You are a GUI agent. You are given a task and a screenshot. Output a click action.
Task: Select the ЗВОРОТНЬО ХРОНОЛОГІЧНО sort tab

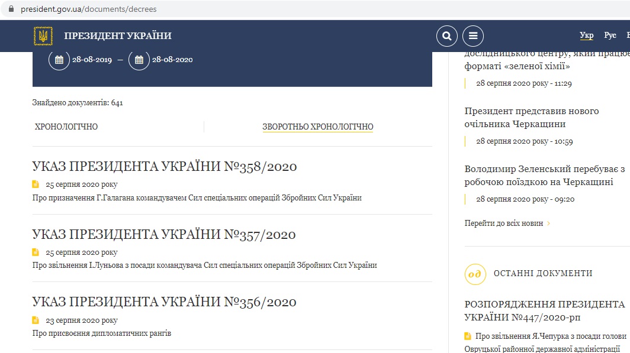click(318, 127)
